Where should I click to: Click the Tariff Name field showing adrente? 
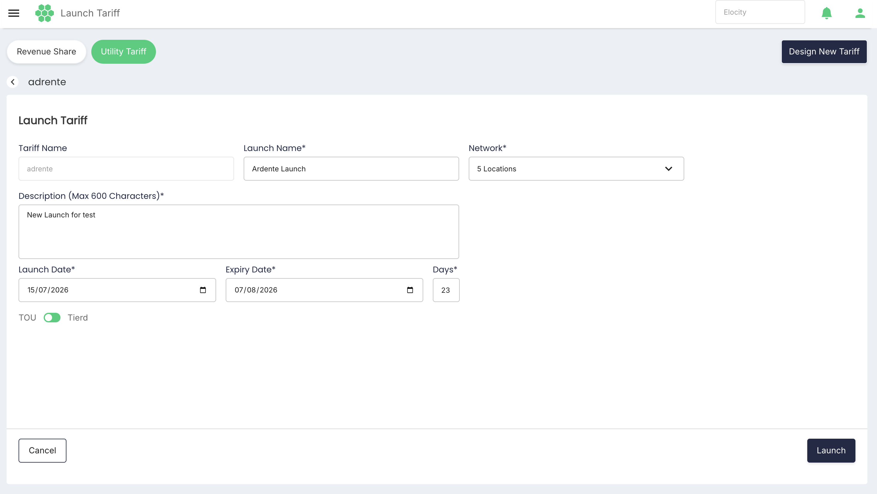[x=126, y=169]
